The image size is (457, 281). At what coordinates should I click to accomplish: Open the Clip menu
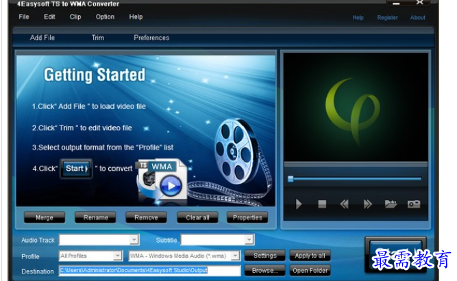[75, 17]
